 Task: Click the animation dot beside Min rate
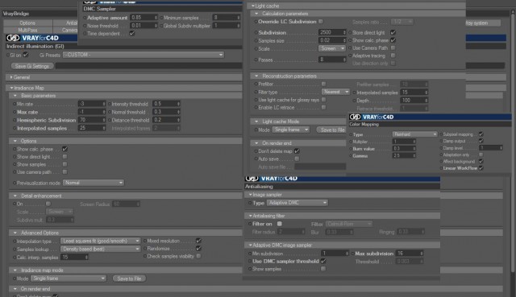click(x=15, y=104)
